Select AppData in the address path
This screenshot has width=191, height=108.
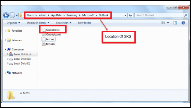(56, 15)
